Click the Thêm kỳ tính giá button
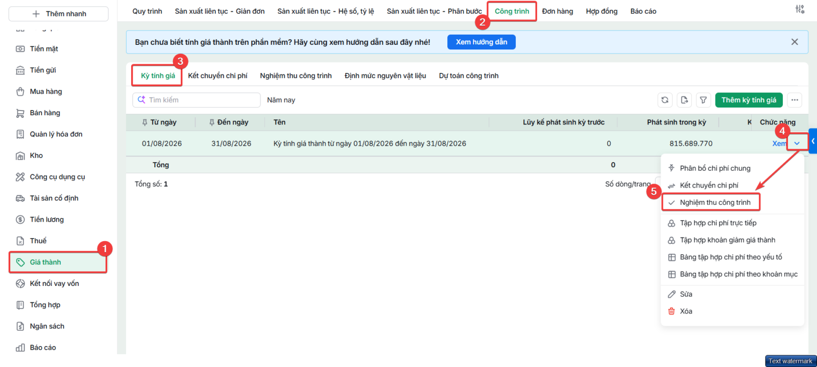The image size is (817, 367). 749,100
